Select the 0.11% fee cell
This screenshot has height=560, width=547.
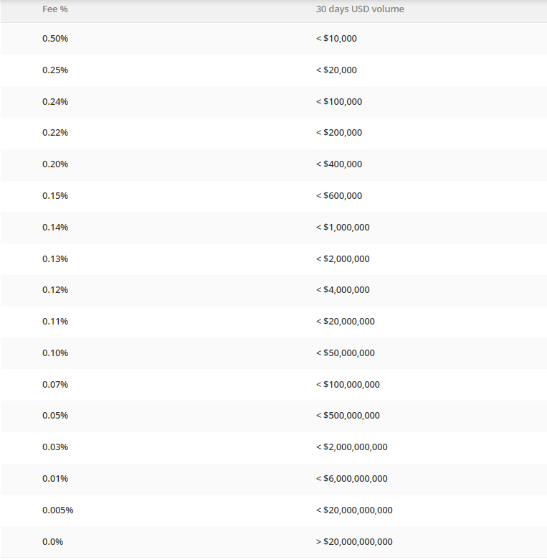point(55,322)
